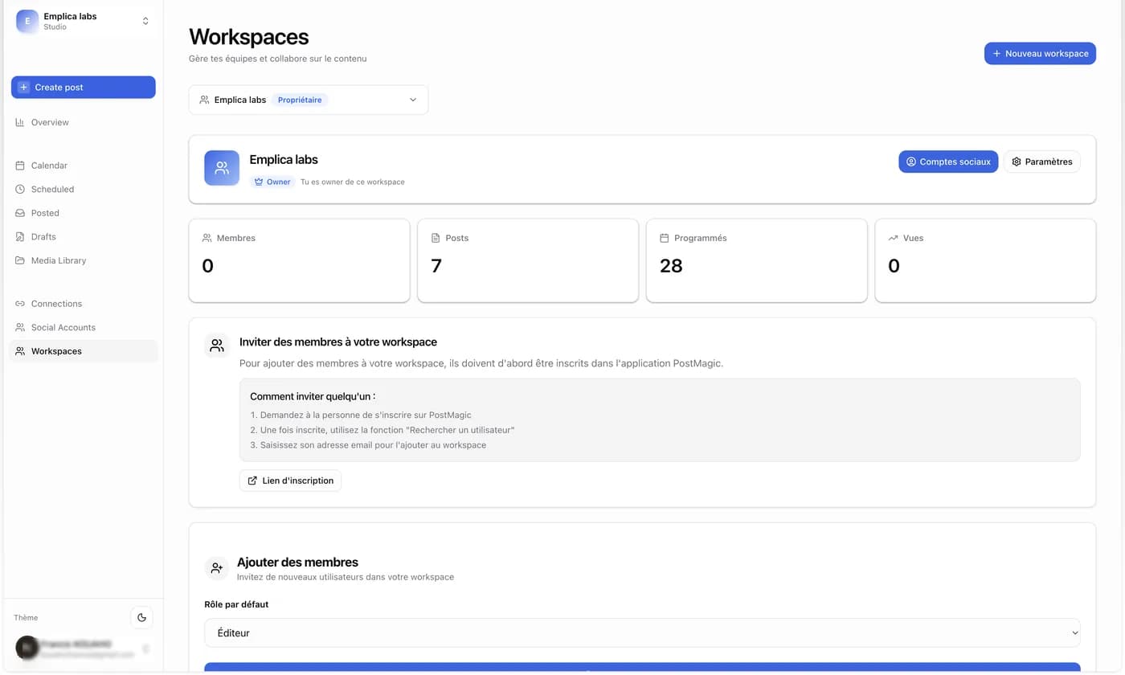Click the Drafts file icon
Image resolution: width=1125 pixels, height=675 pixels.
click(x=20, y=237)
